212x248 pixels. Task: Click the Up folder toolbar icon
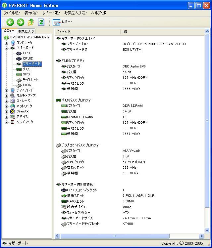[31, 22]
